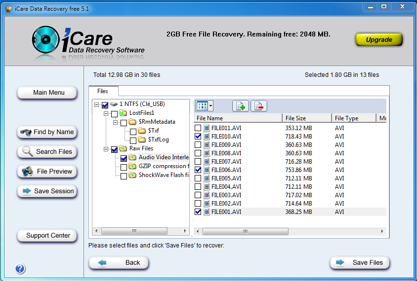Click the $RmMetadata folder icon
Image resolution: width=417 pixels, height=281 pixels.
(x=132, y=122)
